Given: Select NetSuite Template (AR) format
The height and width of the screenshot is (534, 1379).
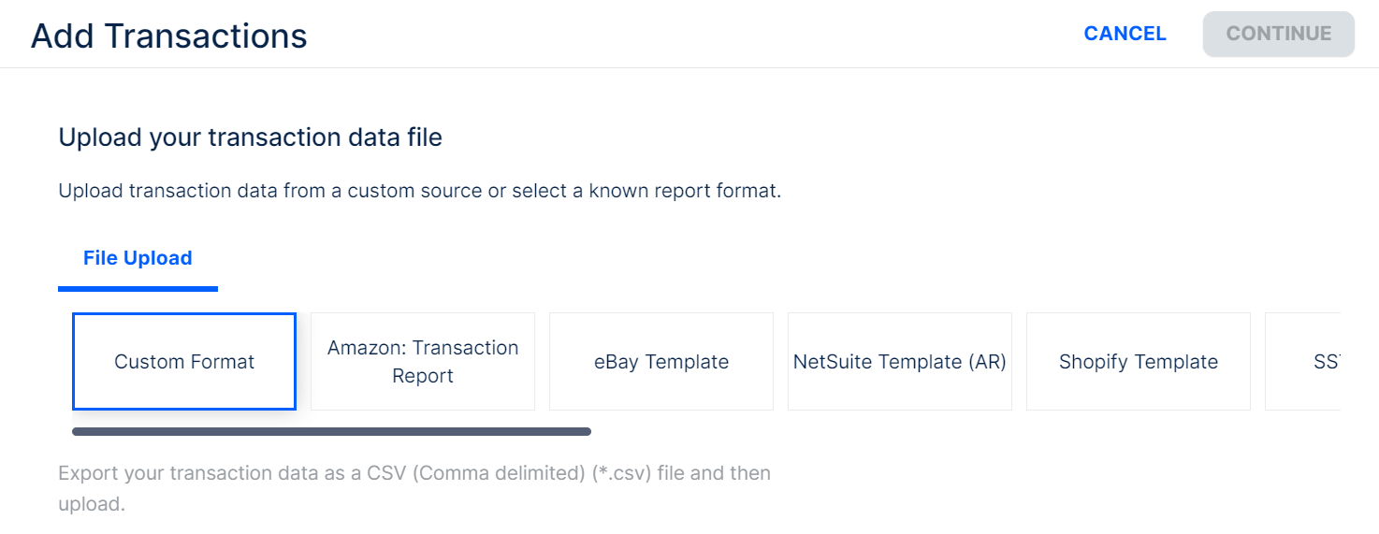Looking at the screenshot, I should (x=900, y=362).
